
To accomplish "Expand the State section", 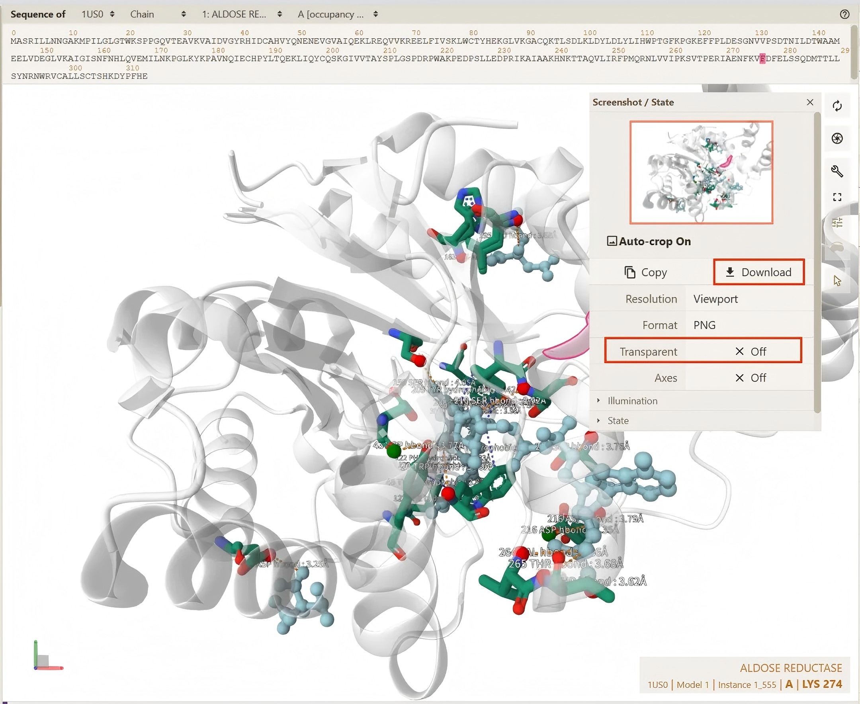I will pyautogui.click(x=618, y=420).
